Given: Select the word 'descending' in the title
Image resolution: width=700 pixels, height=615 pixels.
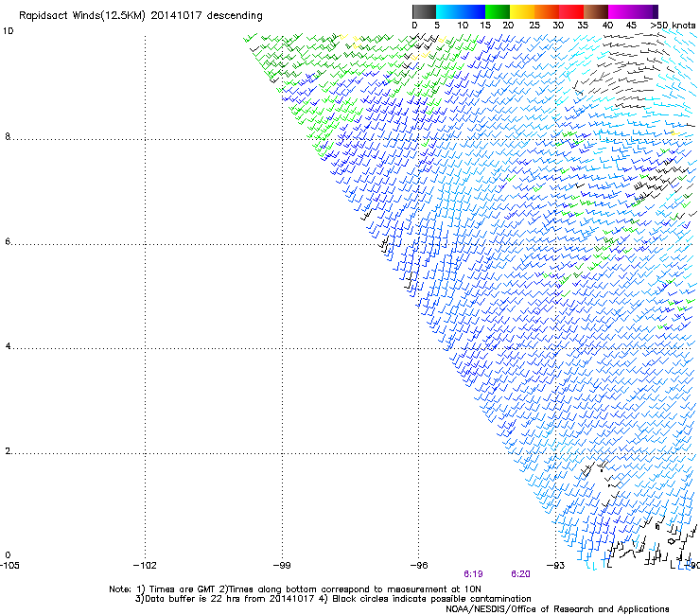Looking at the screenshot, I should 235,16.
